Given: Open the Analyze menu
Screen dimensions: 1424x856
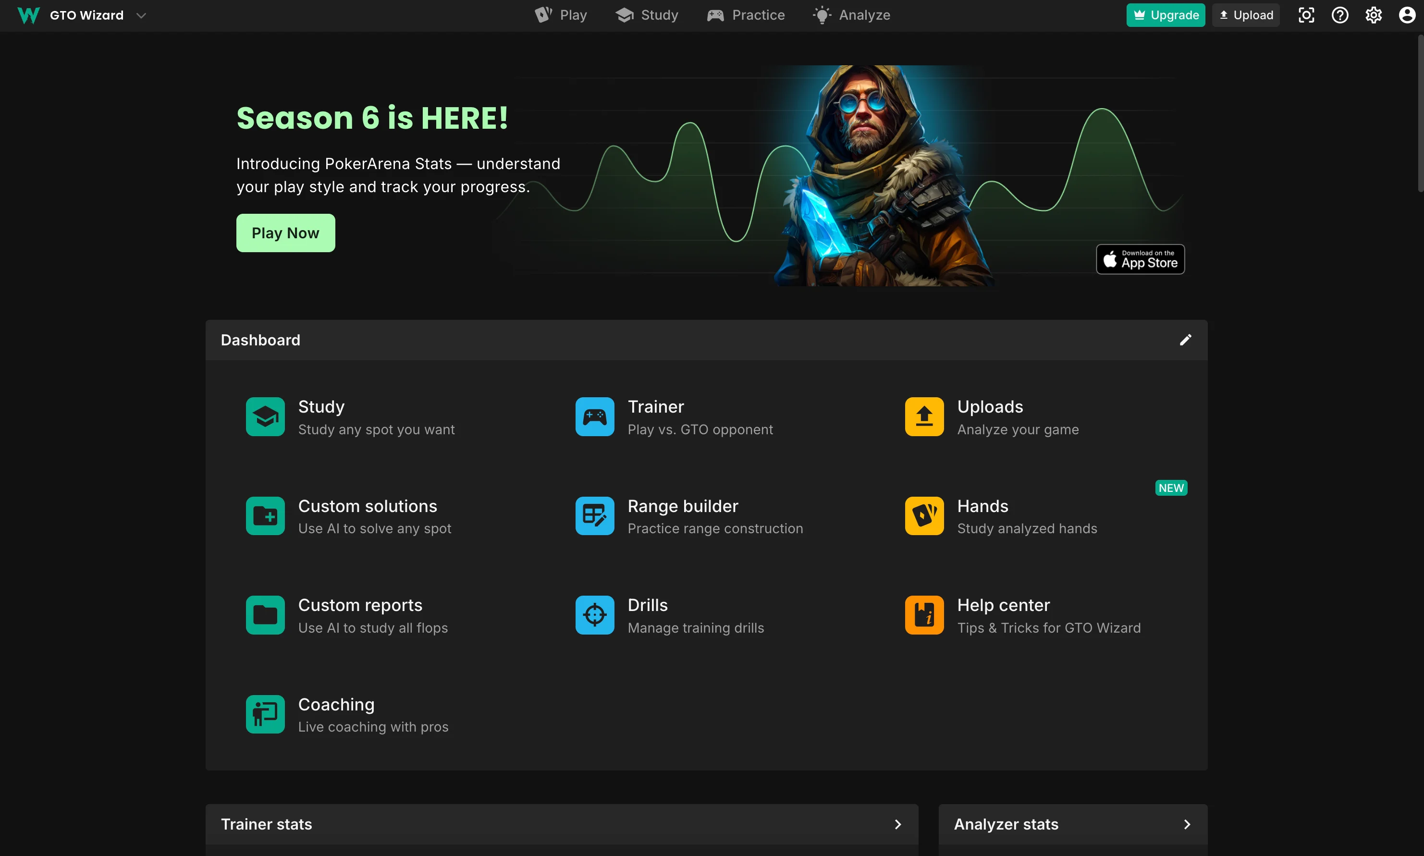Looking at the screenshot, I should (x=852, y=15).
